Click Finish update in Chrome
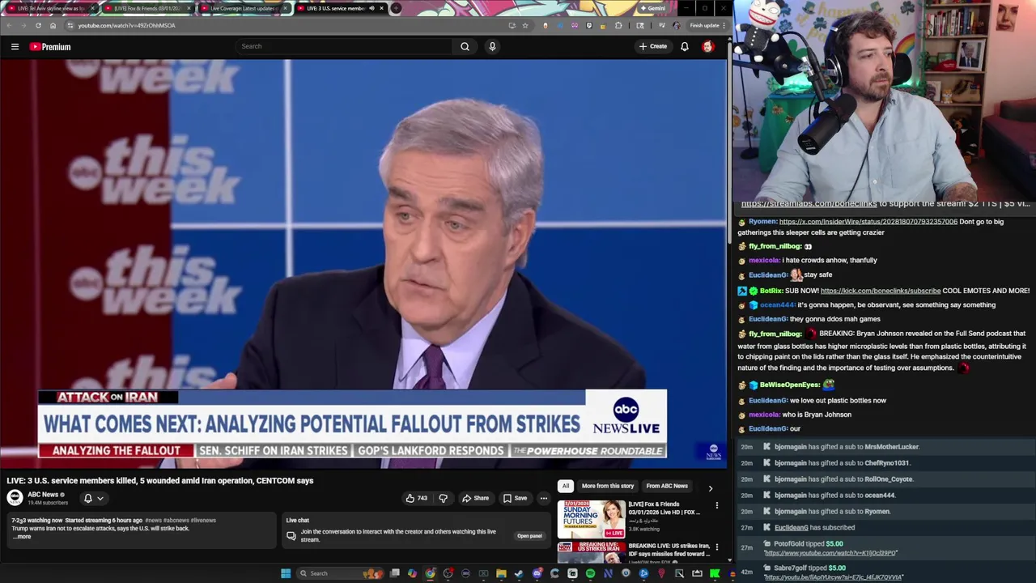Image resolution: width=1036 pixels, height=583 pixels. 707,25
